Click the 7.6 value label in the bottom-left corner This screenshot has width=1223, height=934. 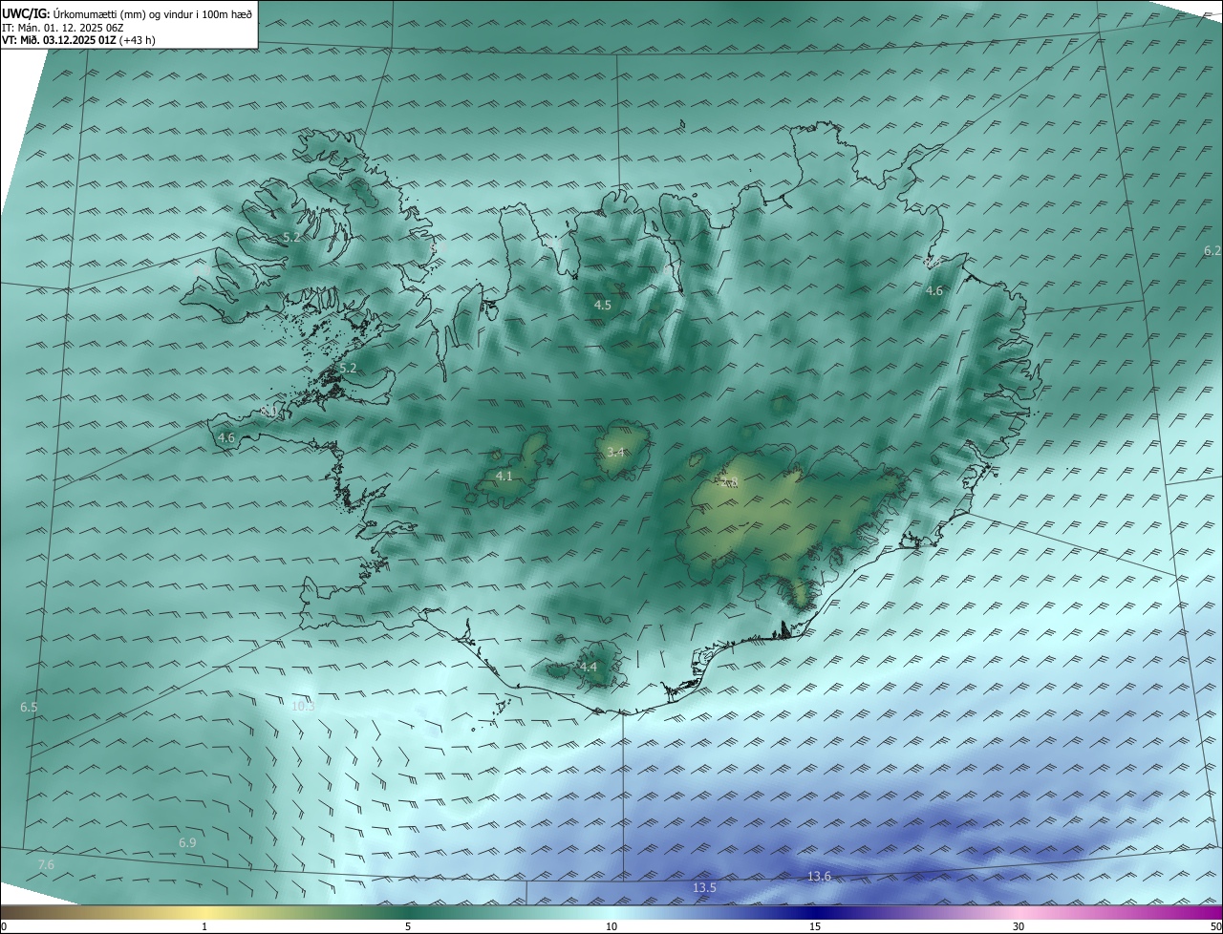[x=46, y=865]
